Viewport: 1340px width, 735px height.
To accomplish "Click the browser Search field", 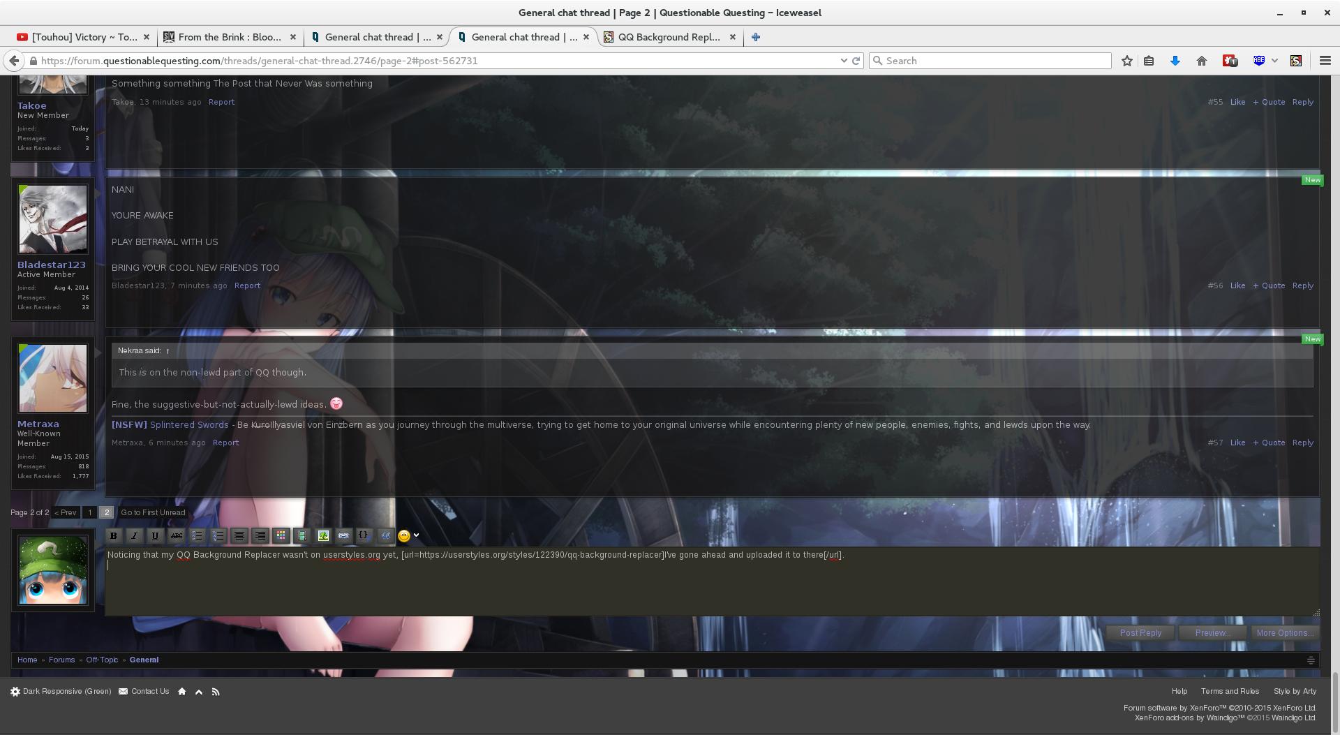I will click(990, 61).
